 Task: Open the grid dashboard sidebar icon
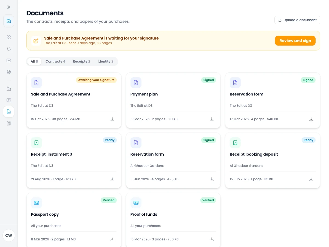pos(9,37)
